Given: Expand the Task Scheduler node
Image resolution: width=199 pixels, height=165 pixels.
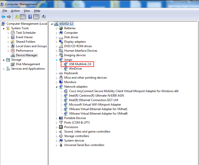Looking at the screenshot, I should (x=8, y=33).
